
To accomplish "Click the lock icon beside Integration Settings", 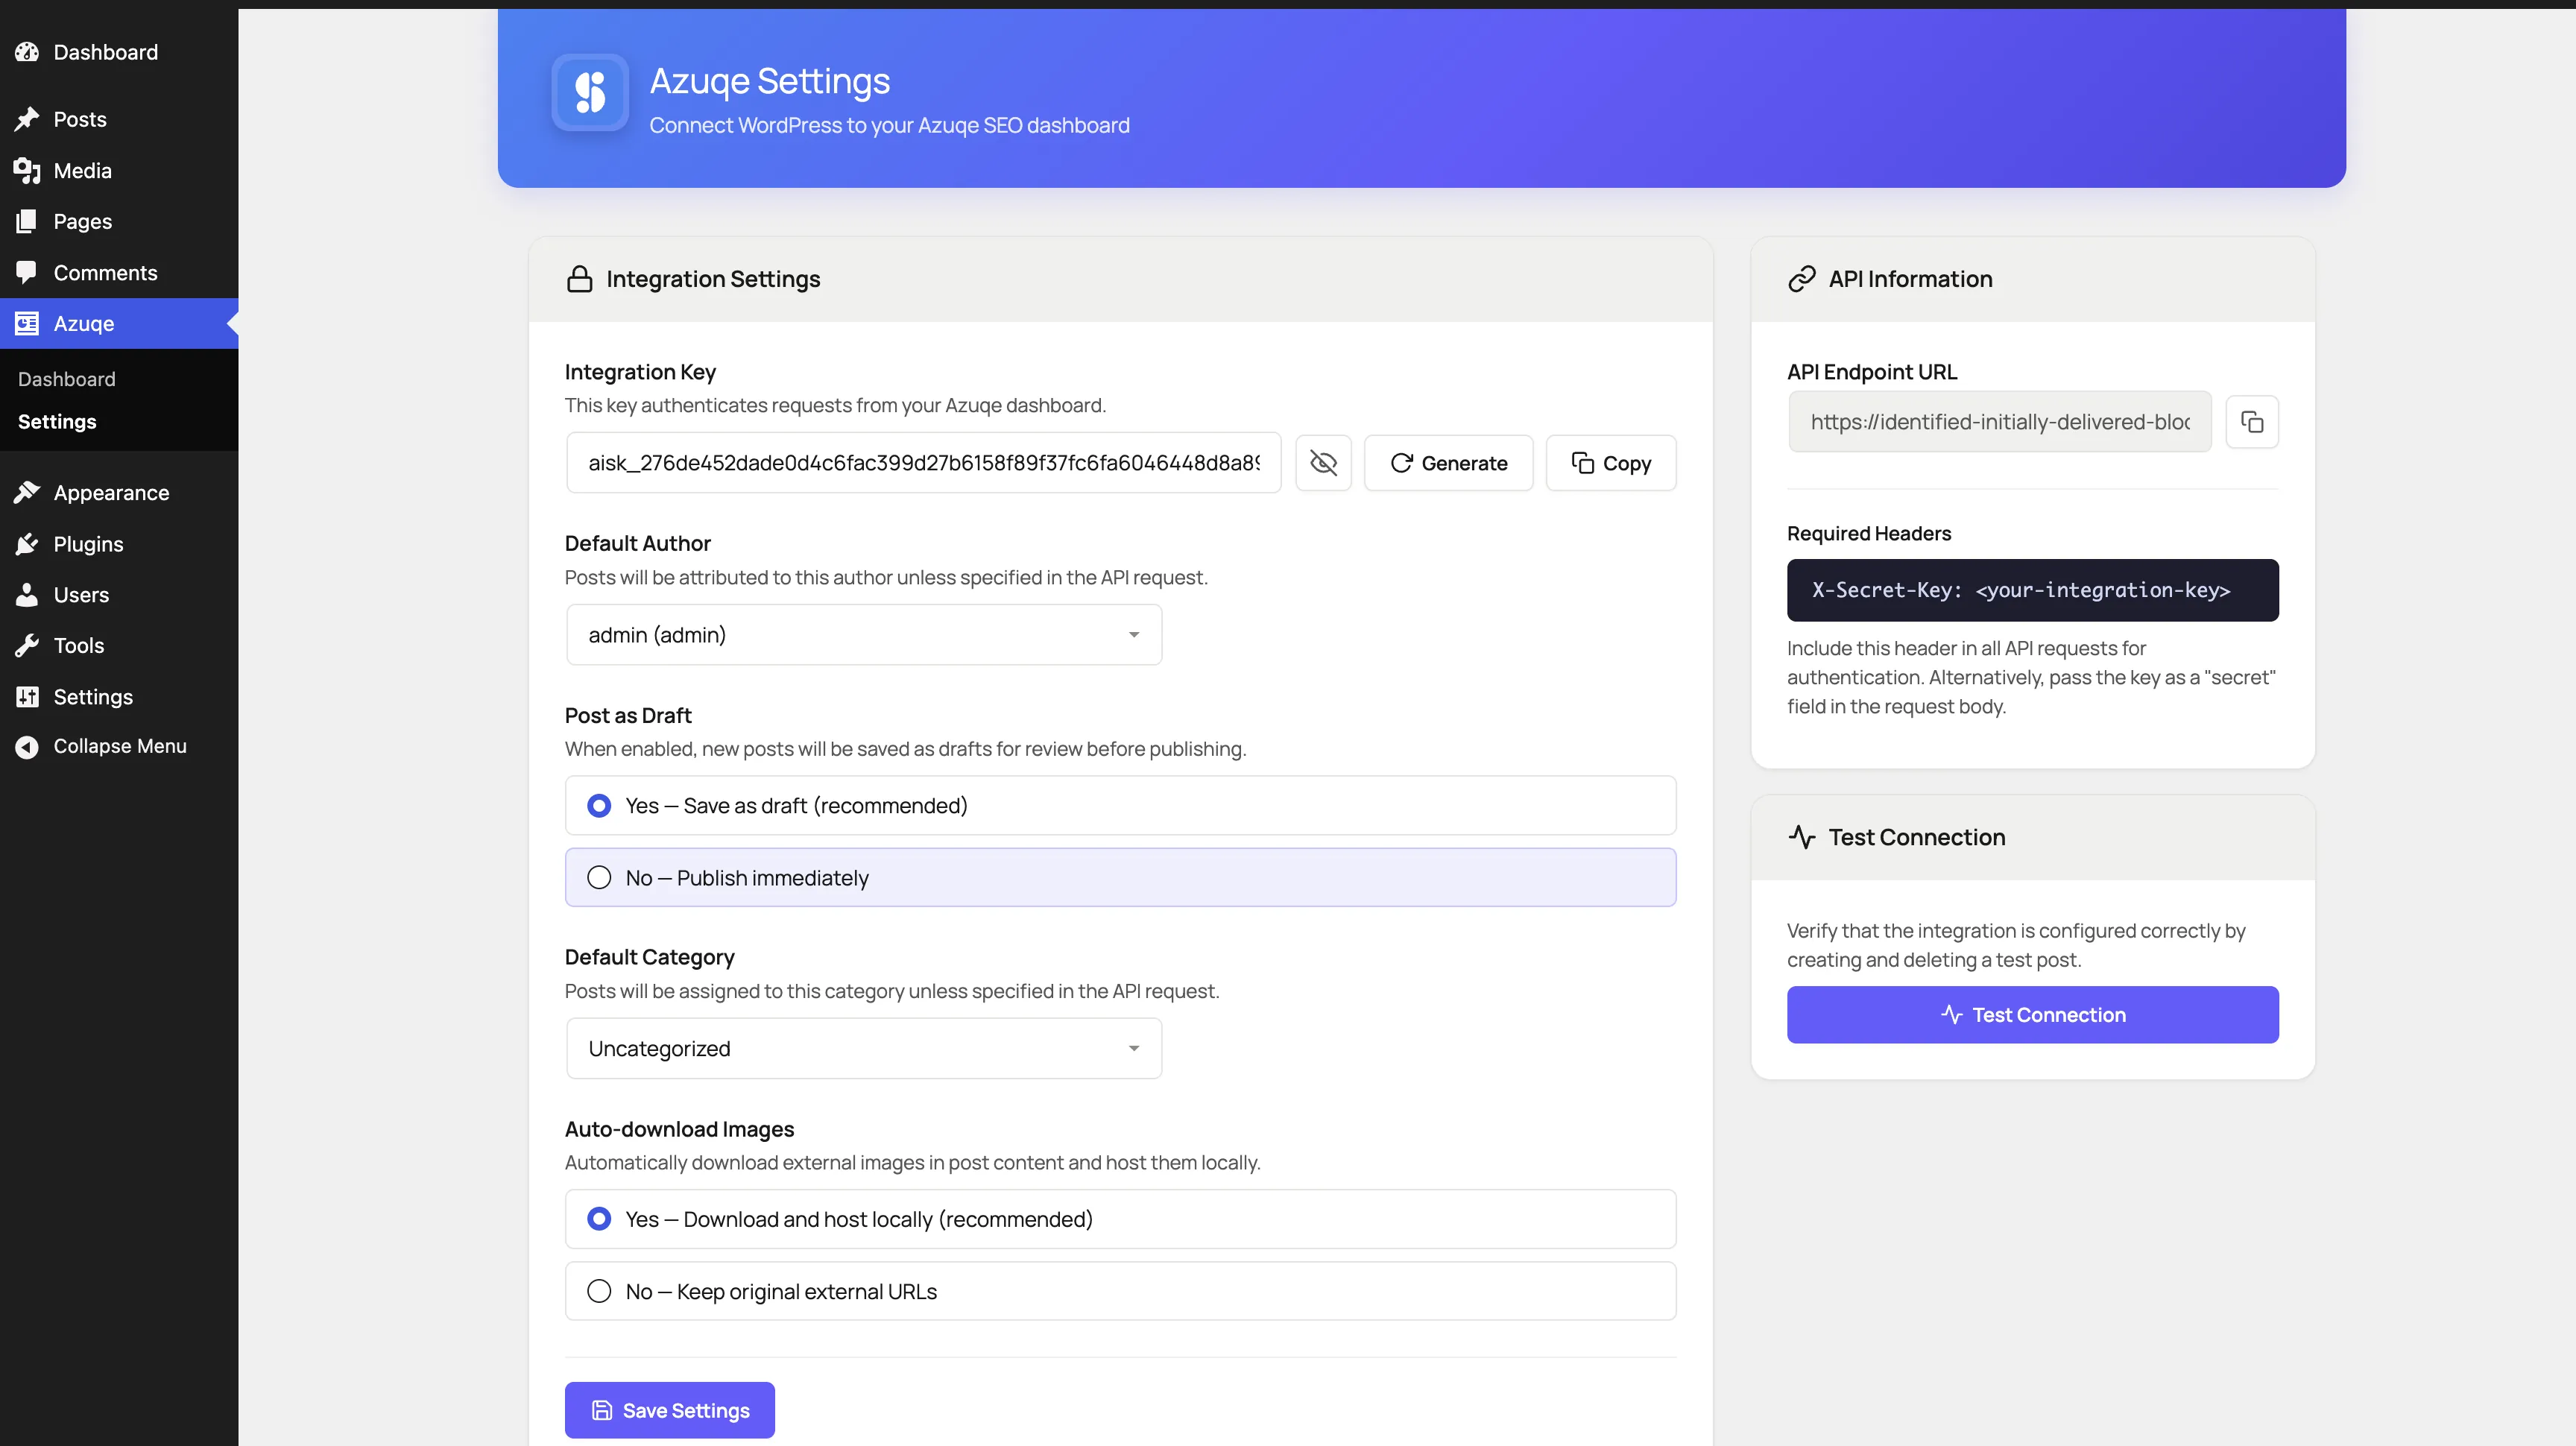I will tap(579, 279).
